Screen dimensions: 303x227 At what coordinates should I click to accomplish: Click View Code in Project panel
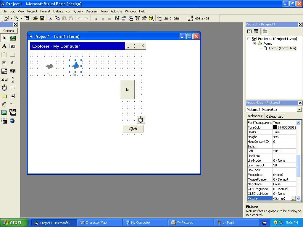point(249,31)
